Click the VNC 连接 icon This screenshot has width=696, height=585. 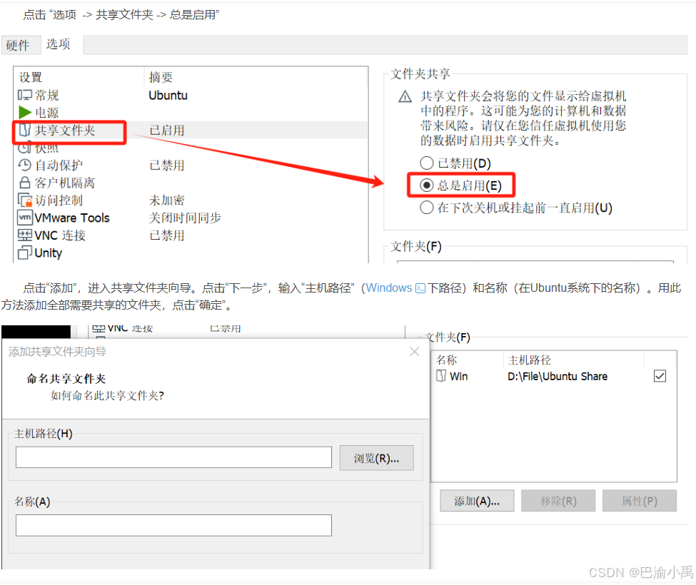point(25,235)
